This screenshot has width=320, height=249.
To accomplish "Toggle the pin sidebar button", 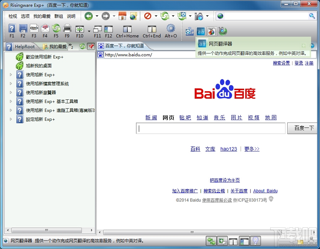I will coord(91,46).
